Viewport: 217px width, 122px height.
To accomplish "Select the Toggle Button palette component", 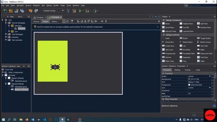I will pyautogui.click(x=204, y=38).
